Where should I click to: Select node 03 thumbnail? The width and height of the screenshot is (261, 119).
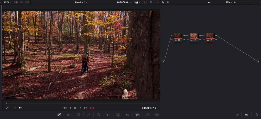[210, 36]
